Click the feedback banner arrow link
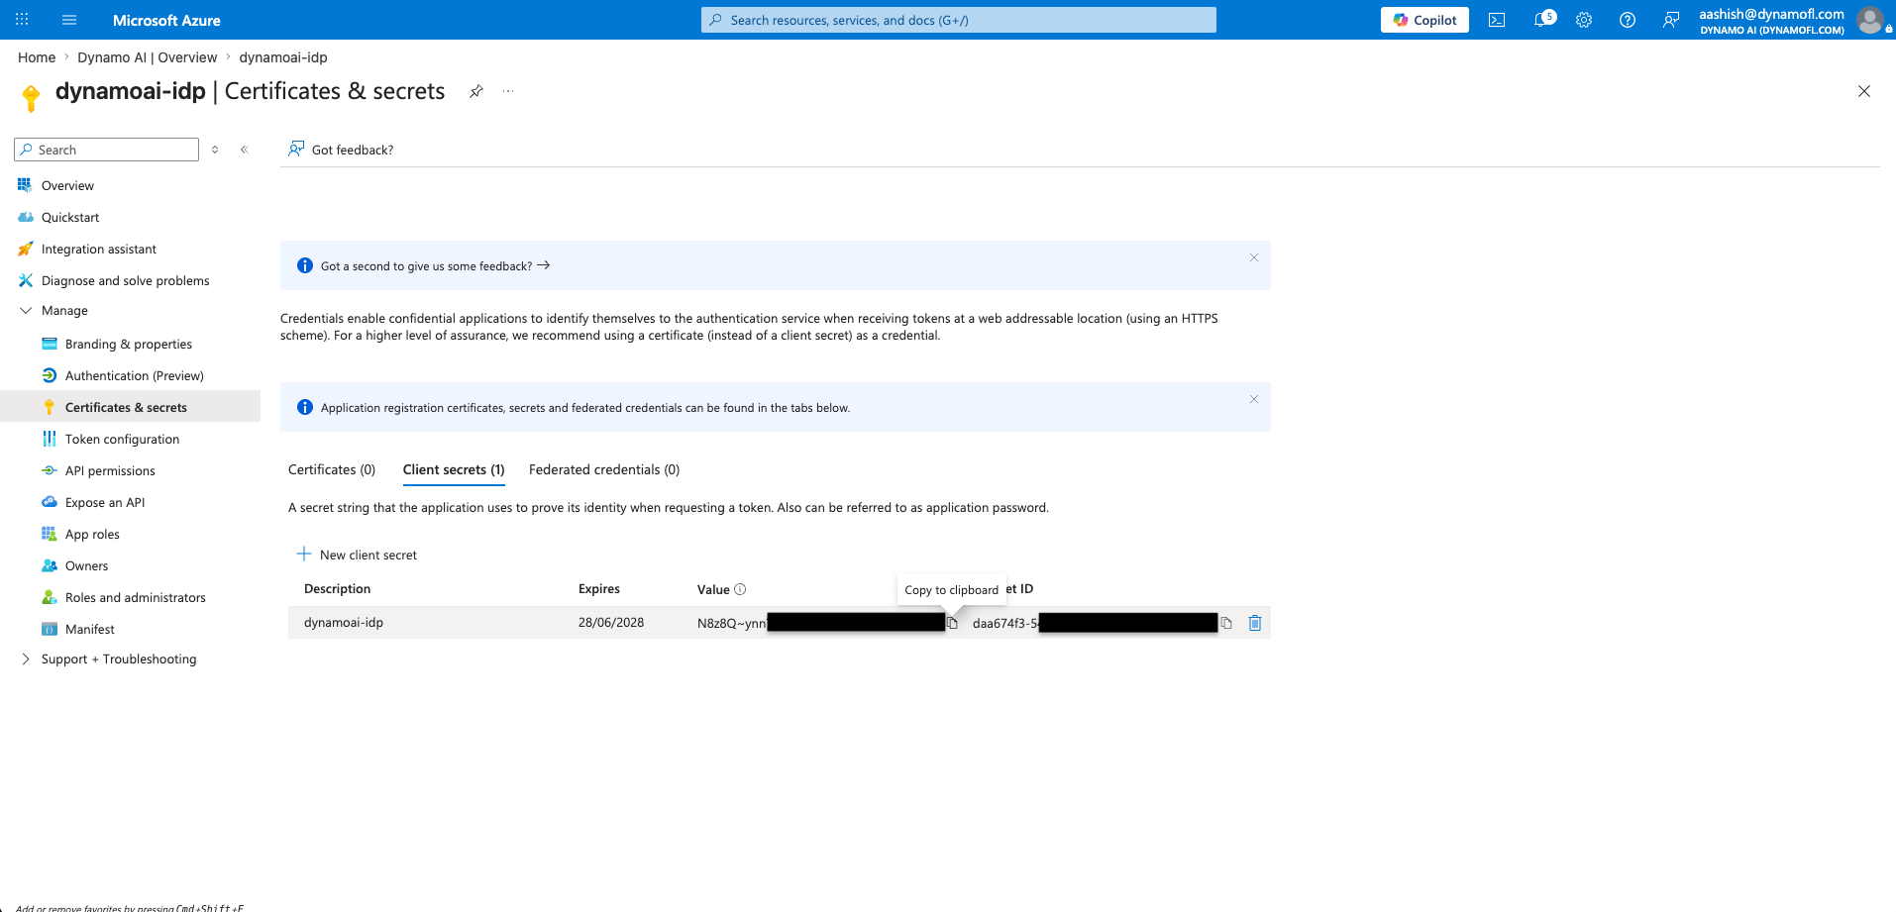This screenshot has height=912, width=1896. (x=543, y=265)
